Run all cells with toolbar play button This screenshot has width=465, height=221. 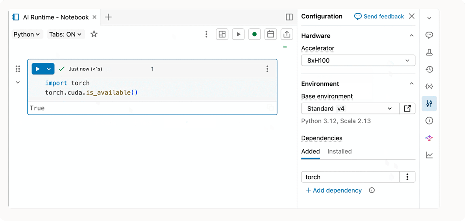[238, 34]
